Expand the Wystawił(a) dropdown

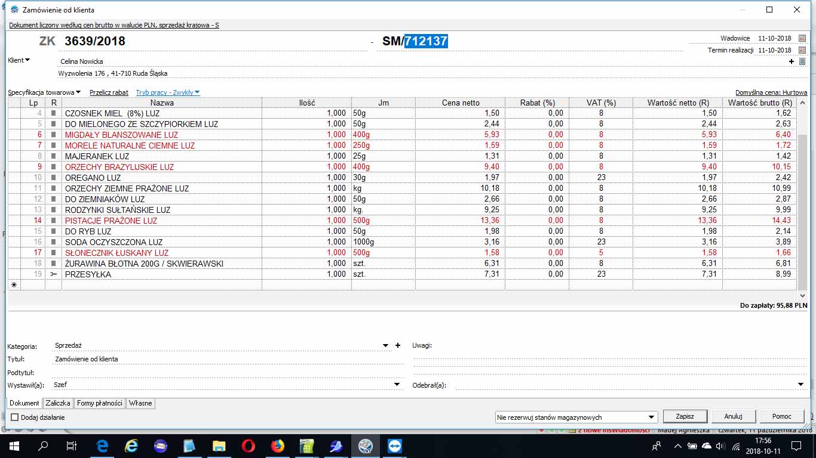tap(397, 385)
